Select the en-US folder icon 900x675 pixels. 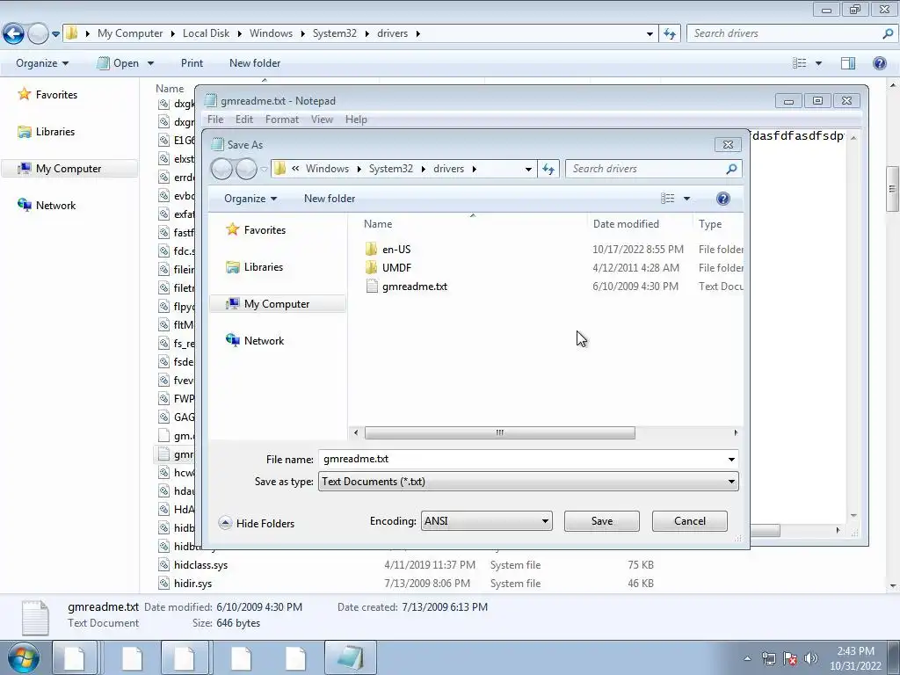372,249
